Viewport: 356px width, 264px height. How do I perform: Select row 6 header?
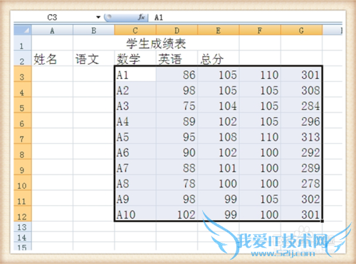pos(23,121)
